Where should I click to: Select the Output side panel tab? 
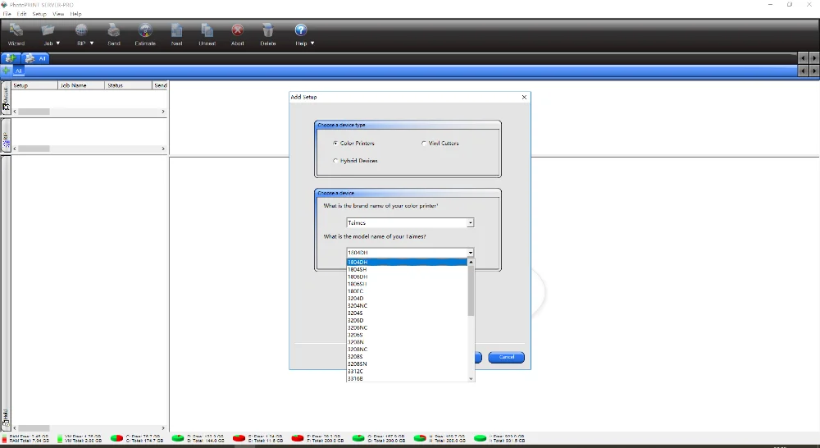point(6,98)
